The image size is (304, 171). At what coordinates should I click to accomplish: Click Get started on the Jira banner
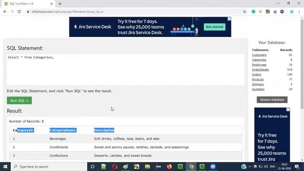(x=214, y=27)
